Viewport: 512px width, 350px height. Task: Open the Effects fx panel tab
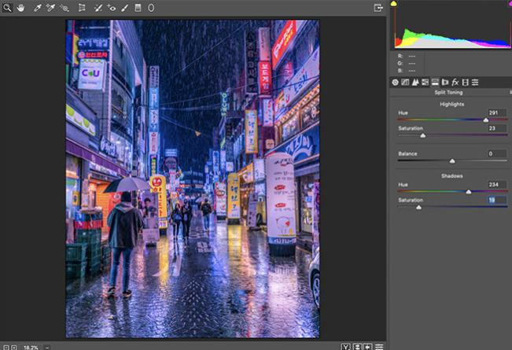[455, 83]
